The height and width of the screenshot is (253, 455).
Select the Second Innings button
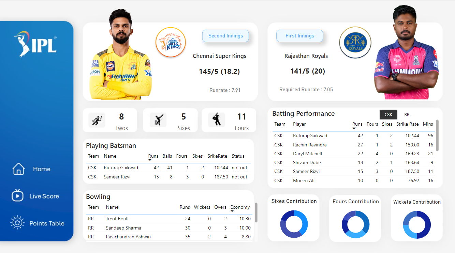225,36
